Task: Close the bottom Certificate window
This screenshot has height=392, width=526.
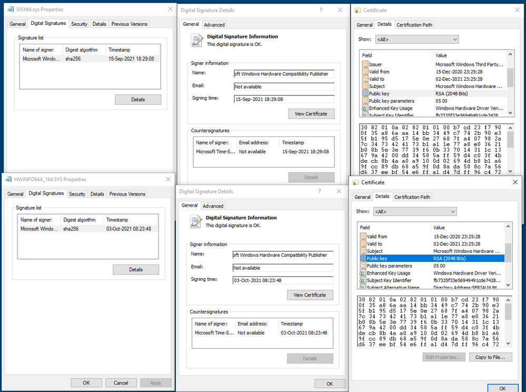Action: [515, 182]
